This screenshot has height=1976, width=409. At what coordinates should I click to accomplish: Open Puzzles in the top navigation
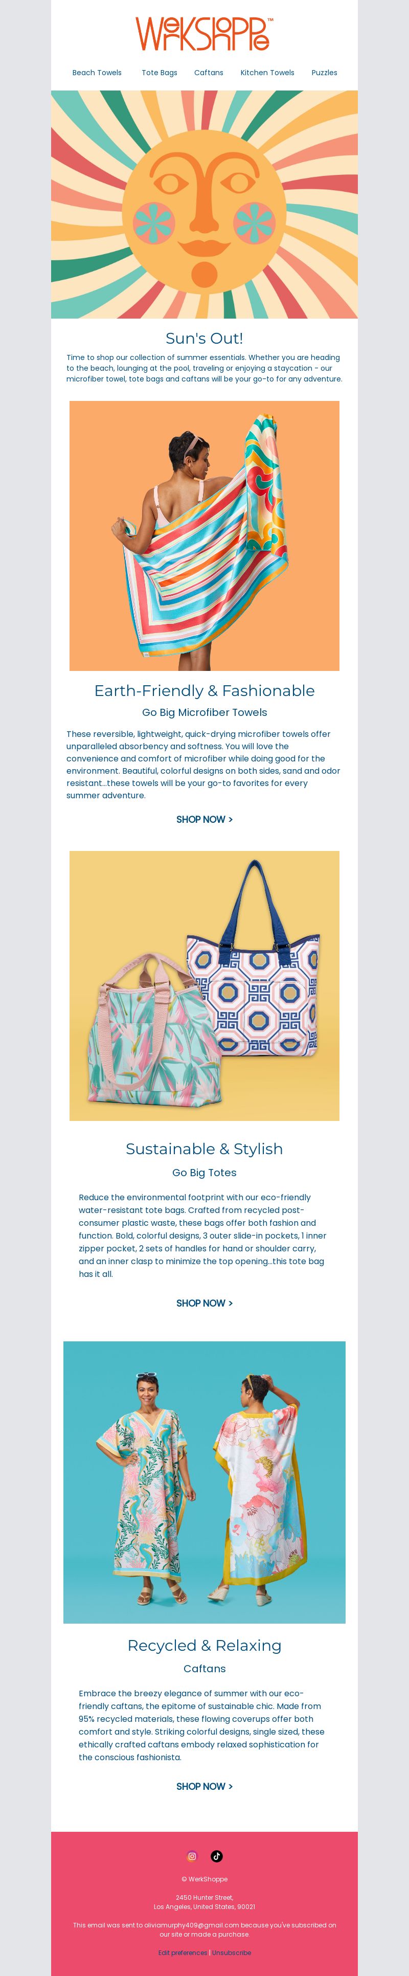point(325,73)
